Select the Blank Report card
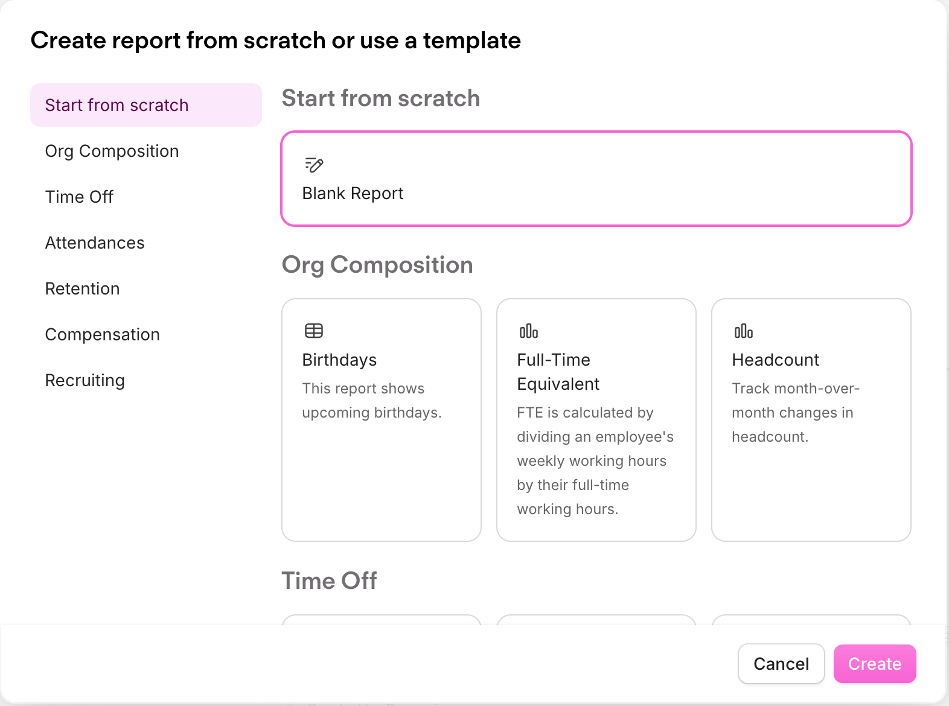 point(596,179)
